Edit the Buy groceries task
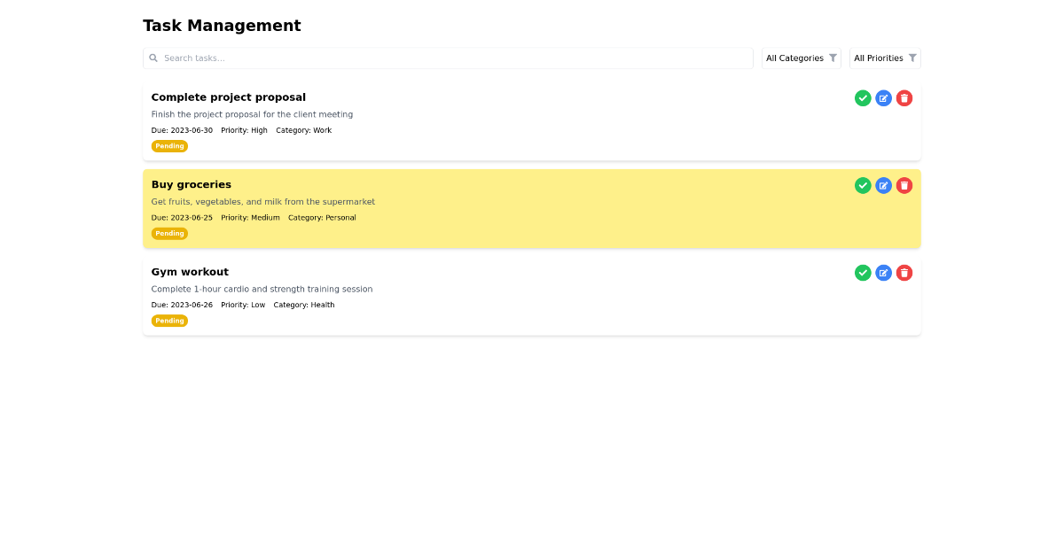Viewport: 1064px width, 558px height. 883,185
